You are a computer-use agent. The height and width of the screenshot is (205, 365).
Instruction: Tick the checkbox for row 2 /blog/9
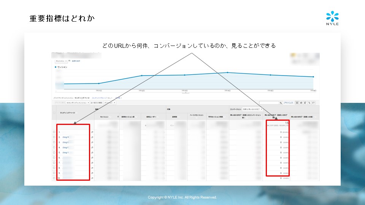[x=54, y=137]
